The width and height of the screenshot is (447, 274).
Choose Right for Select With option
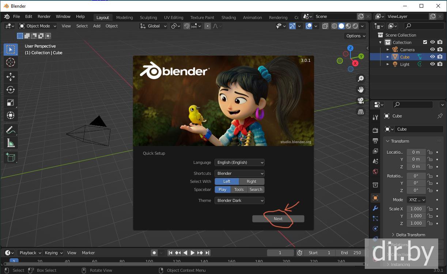(x=251, y=181)
